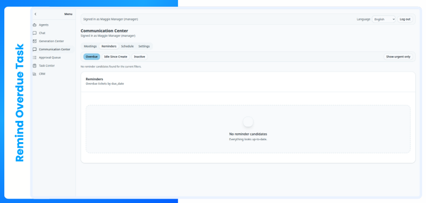The image size is (426, 203).
Task: Choose the Idle Since Create filter
Action: coord(115,57)
